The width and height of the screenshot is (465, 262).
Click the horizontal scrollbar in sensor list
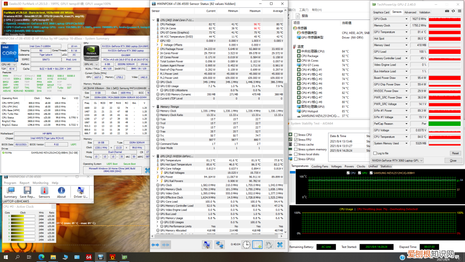click(x=215, y=235)
